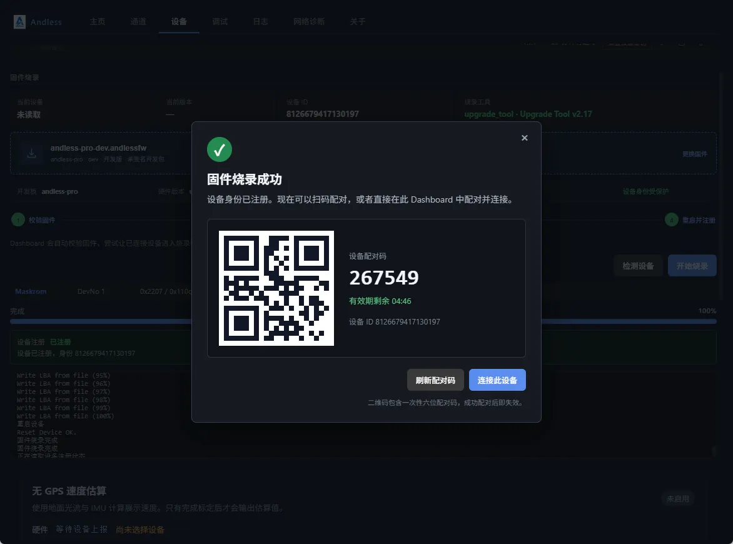Click the 有效期剩余 04:46 countdown text
The image size is (733, 544).
380,301
